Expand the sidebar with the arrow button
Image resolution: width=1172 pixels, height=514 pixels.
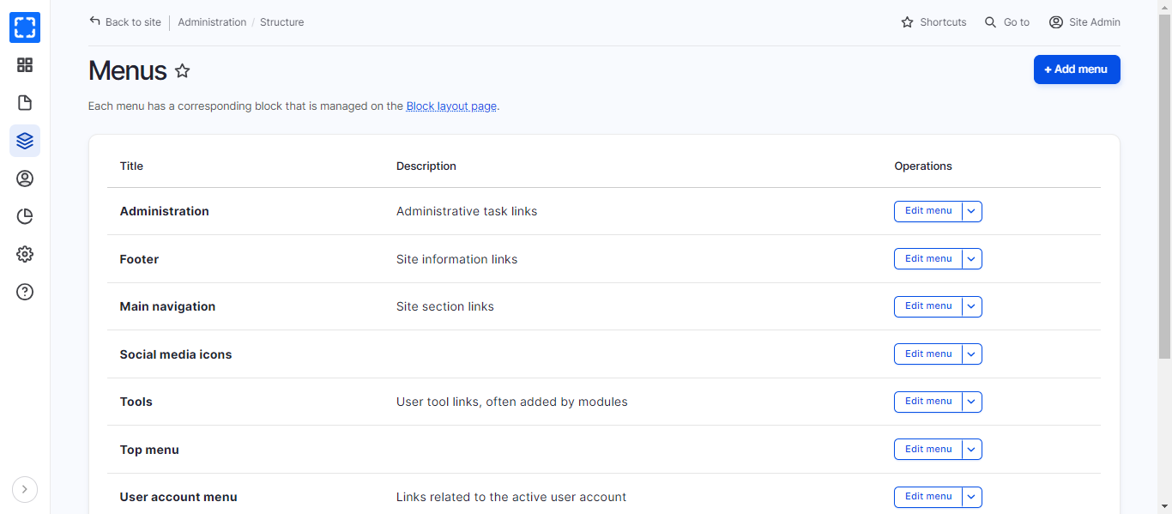pyautogui.click(x=25, y=489)
